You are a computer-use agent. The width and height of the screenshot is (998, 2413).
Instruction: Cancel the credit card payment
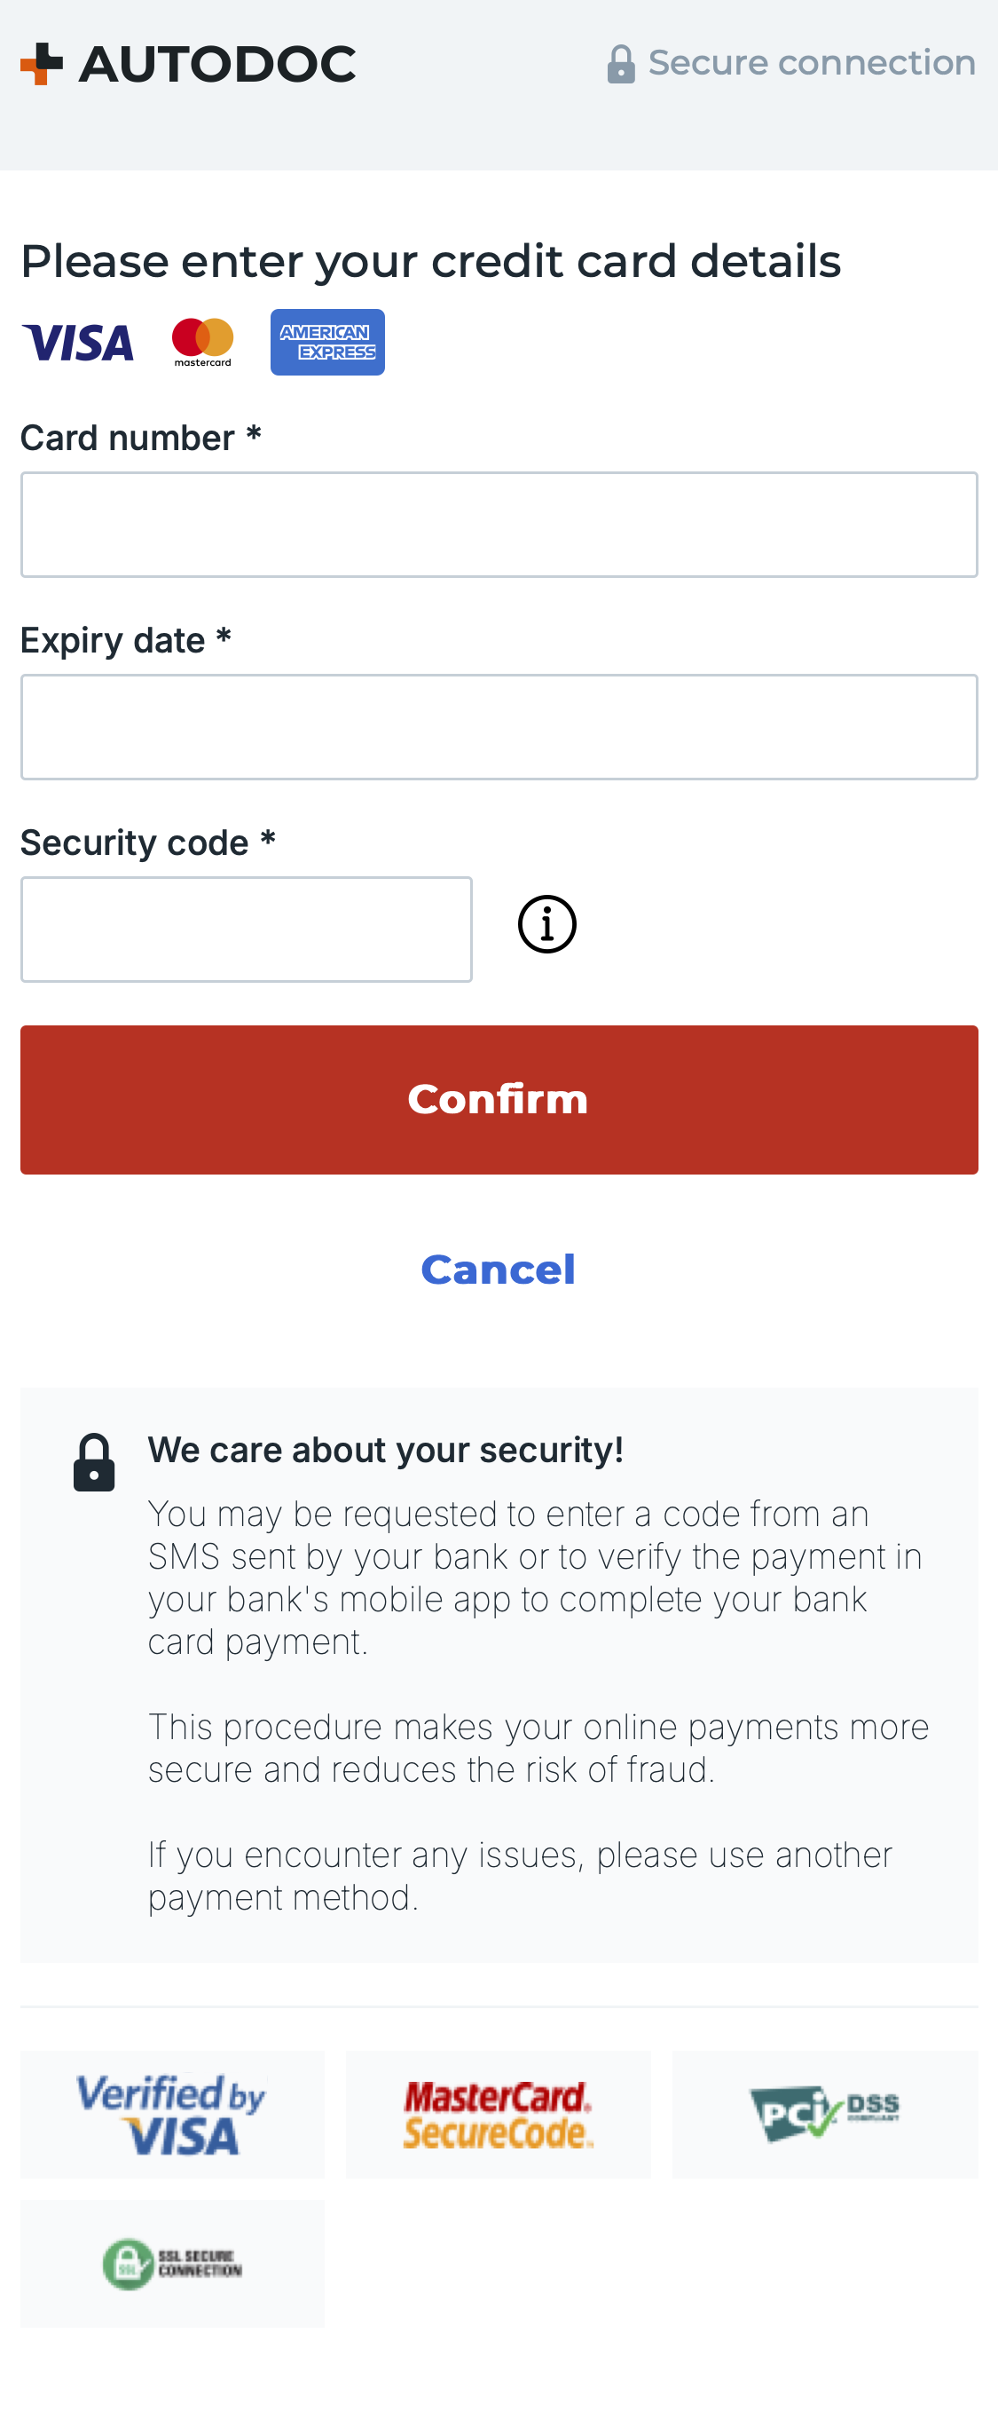pos(498,1270)
